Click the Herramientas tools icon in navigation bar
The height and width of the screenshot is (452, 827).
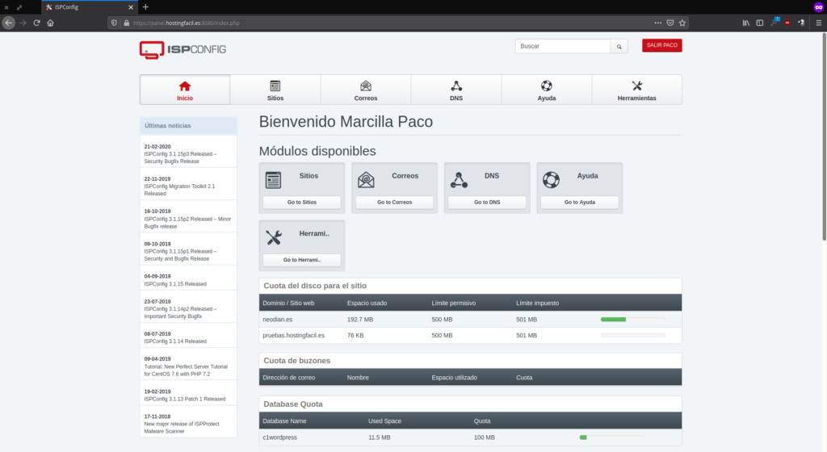pos(636,86)
